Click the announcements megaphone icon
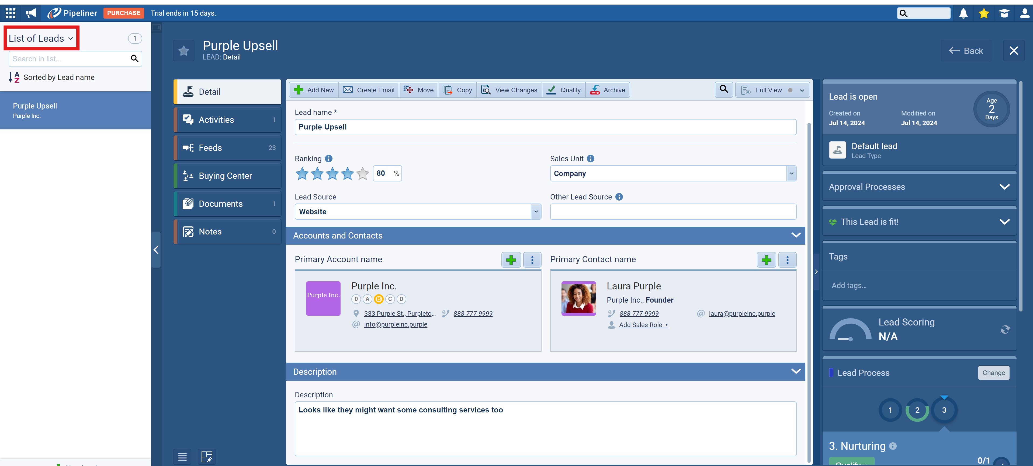Image resolution: width=1033 pixels, height=466 pixels. (31, 13)
